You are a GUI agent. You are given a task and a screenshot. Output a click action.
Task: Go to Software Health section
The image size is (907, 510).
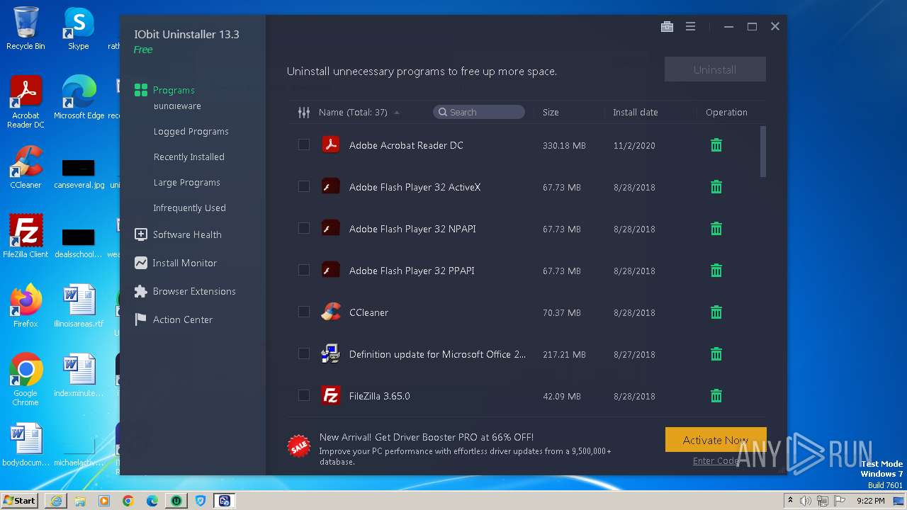coord(187,234)
